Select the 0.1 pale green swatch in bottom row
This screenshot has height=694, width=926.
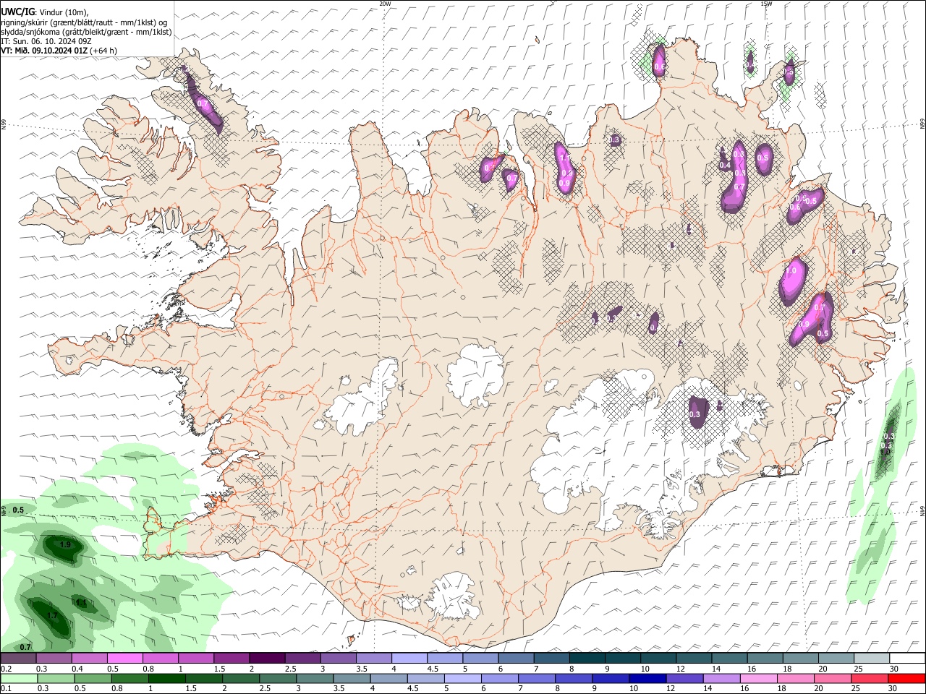[x=18, y=678]
